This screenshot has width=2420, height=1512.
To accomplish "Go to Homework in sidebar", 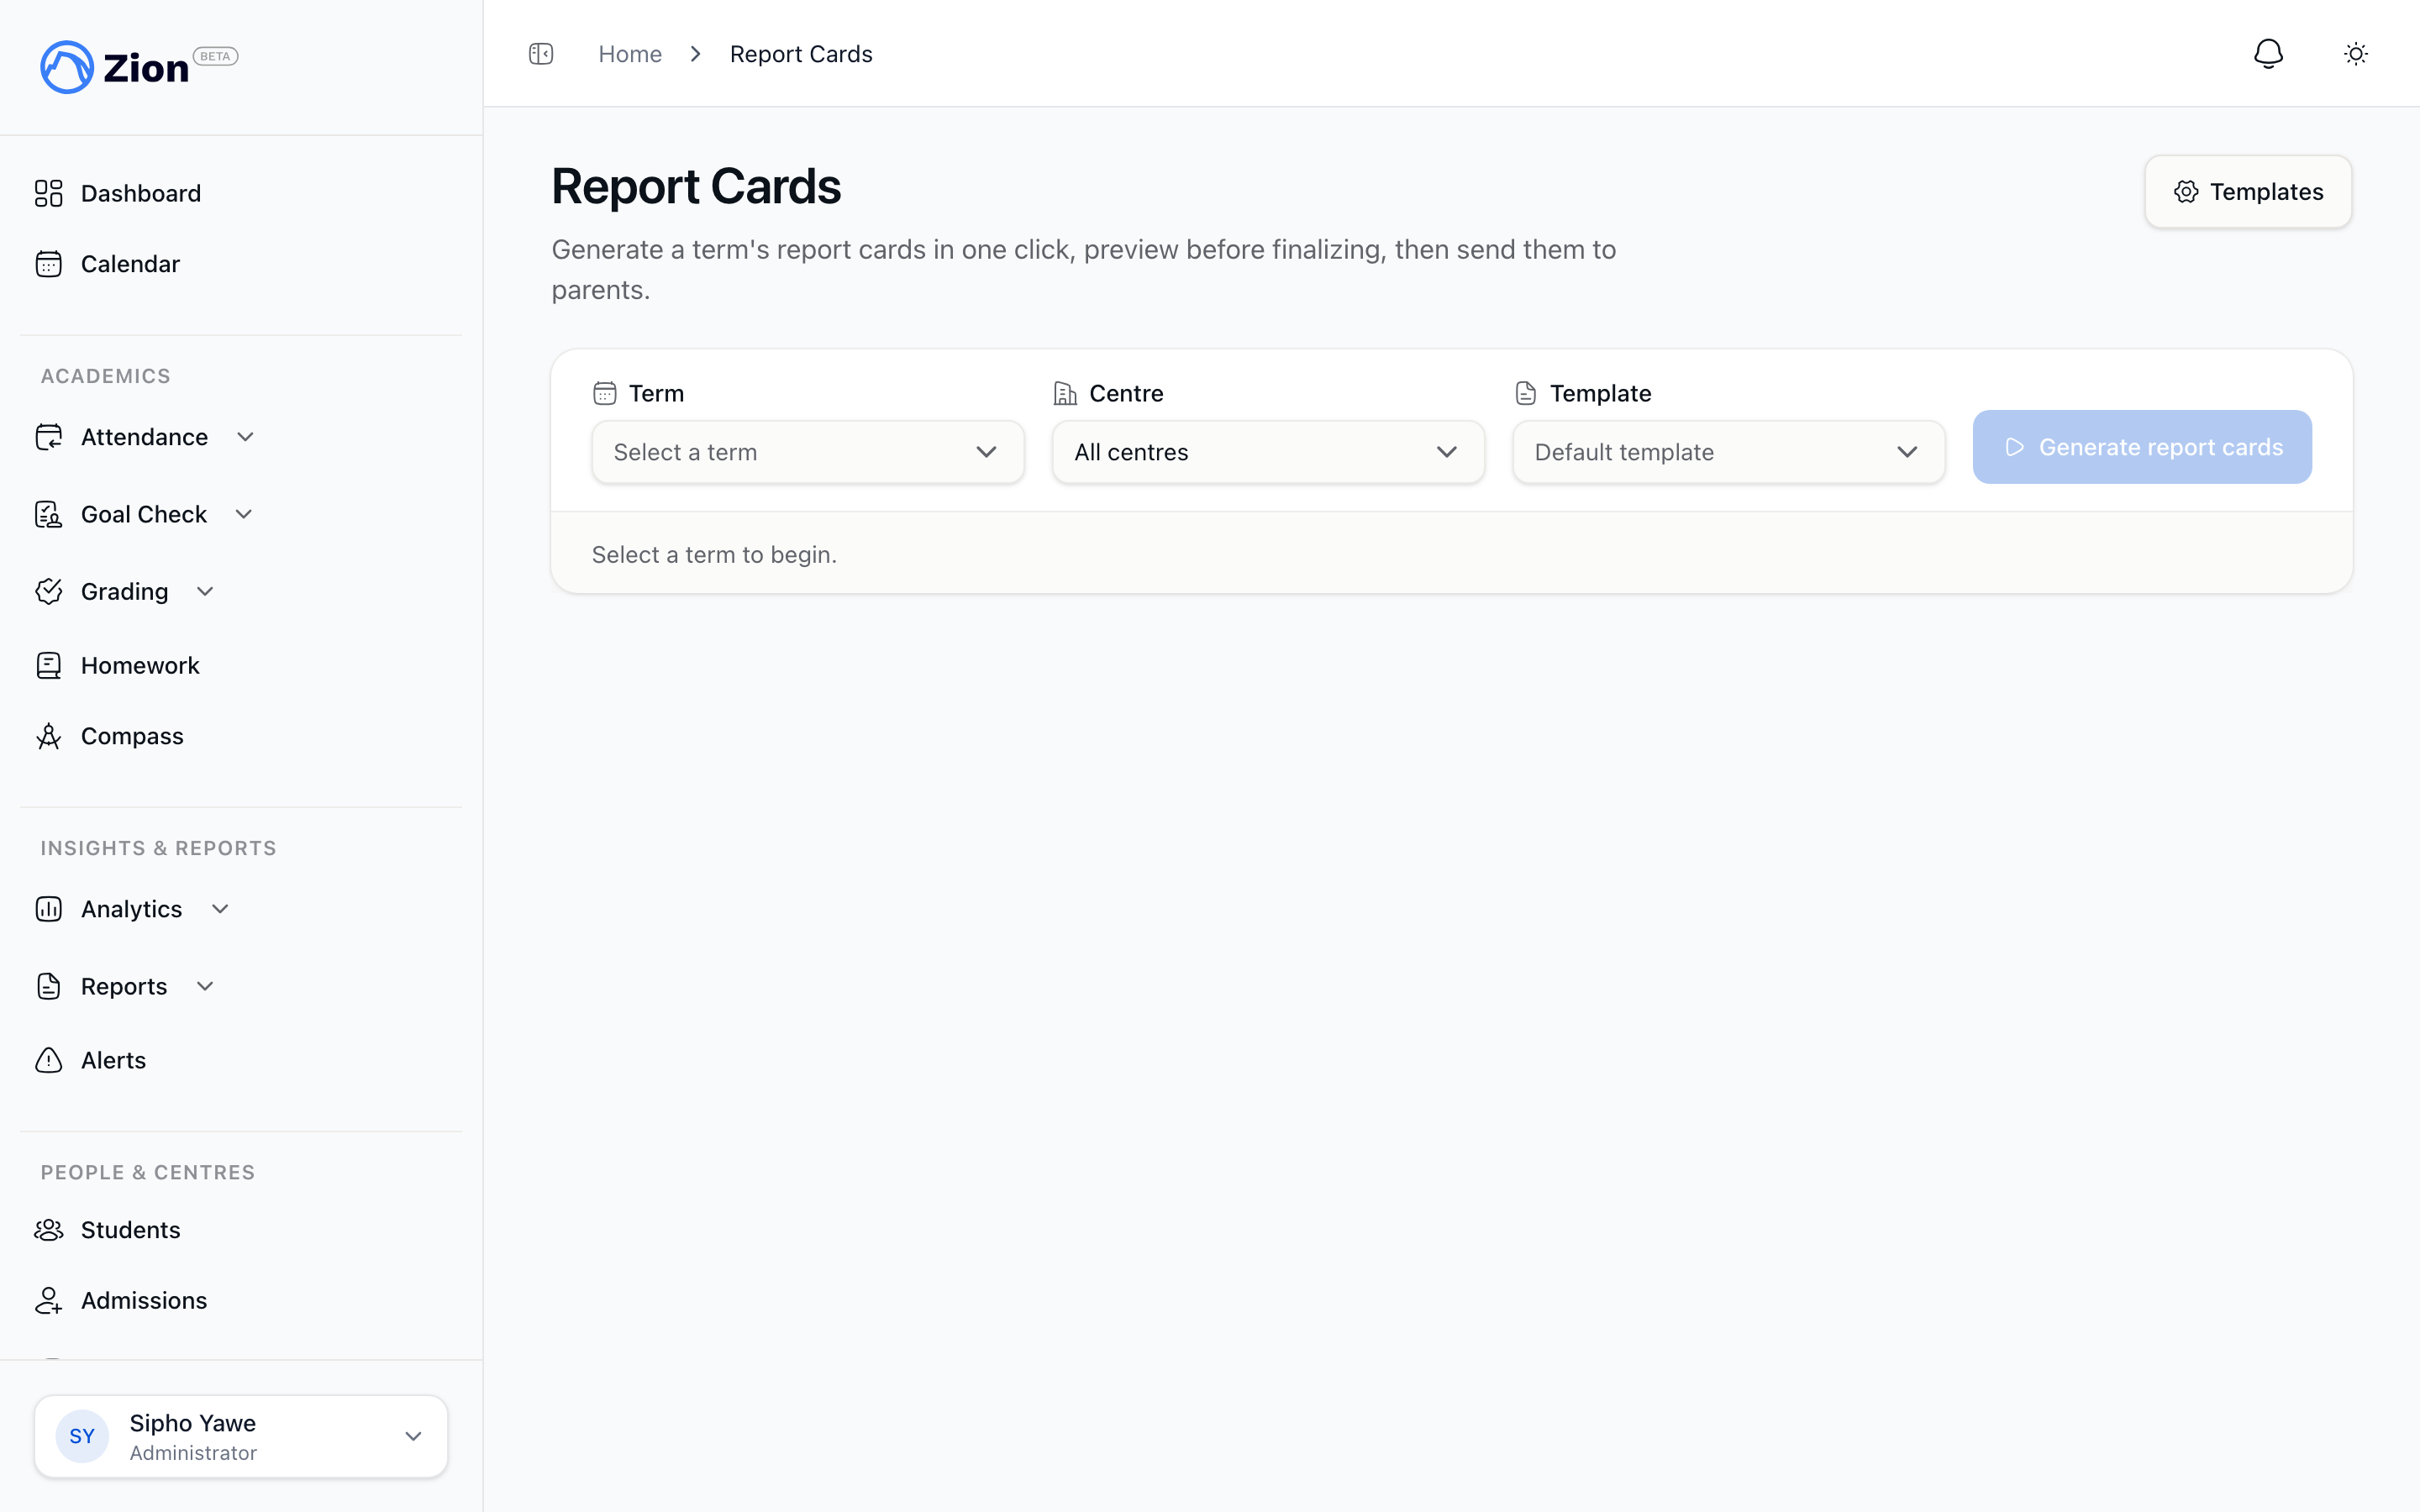I will tap(141, 665).
